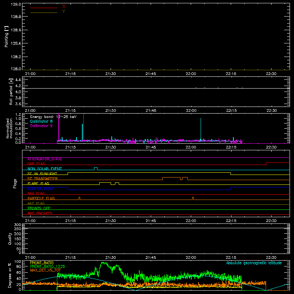Click the PARTICLE_FLAG label
This screenshot has width=294, height=294.
click(x=41, y=198)
